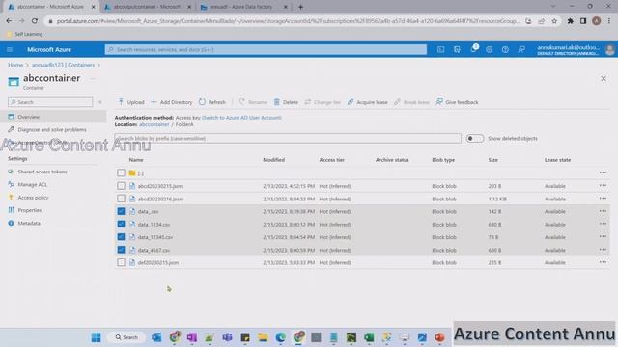
Task: Open more options for data_.csv row
Action: click(603, 211)
